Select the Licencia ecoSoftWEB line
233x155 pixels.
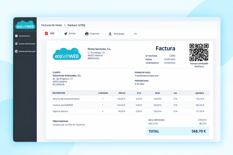click(130, 105)
